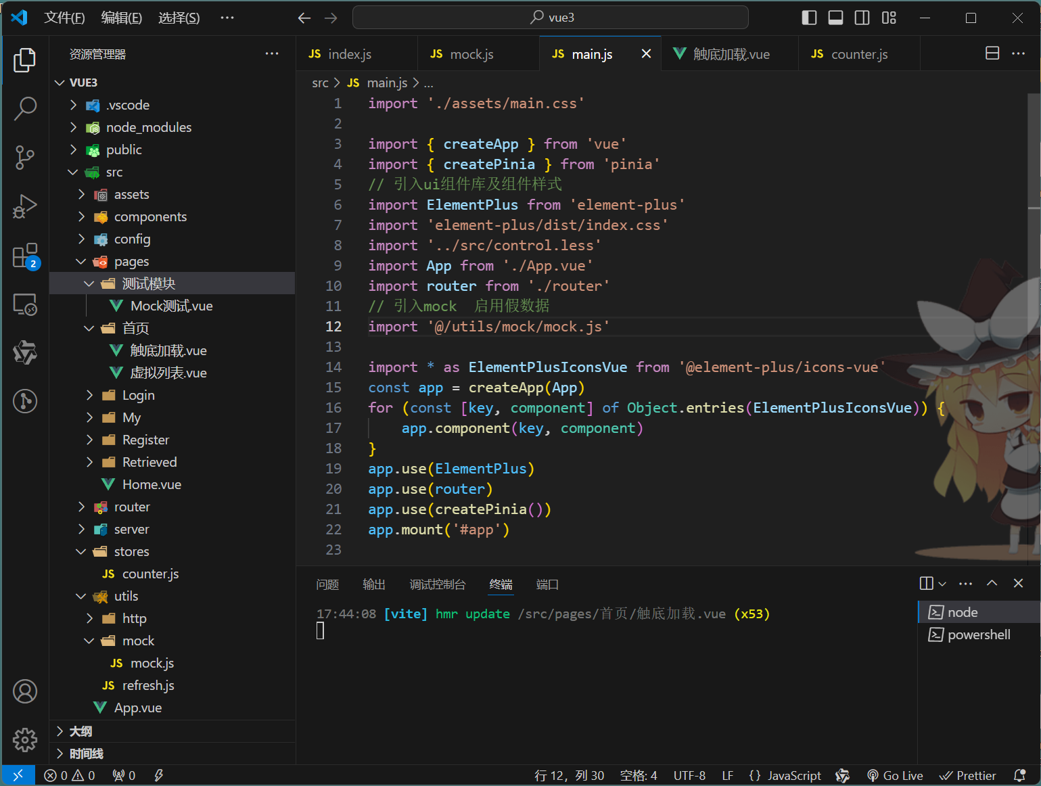Viewport: 1041px width, 786px height.
Task: Click the editor vertical scrollbar
Action: tap(1034, 203)
